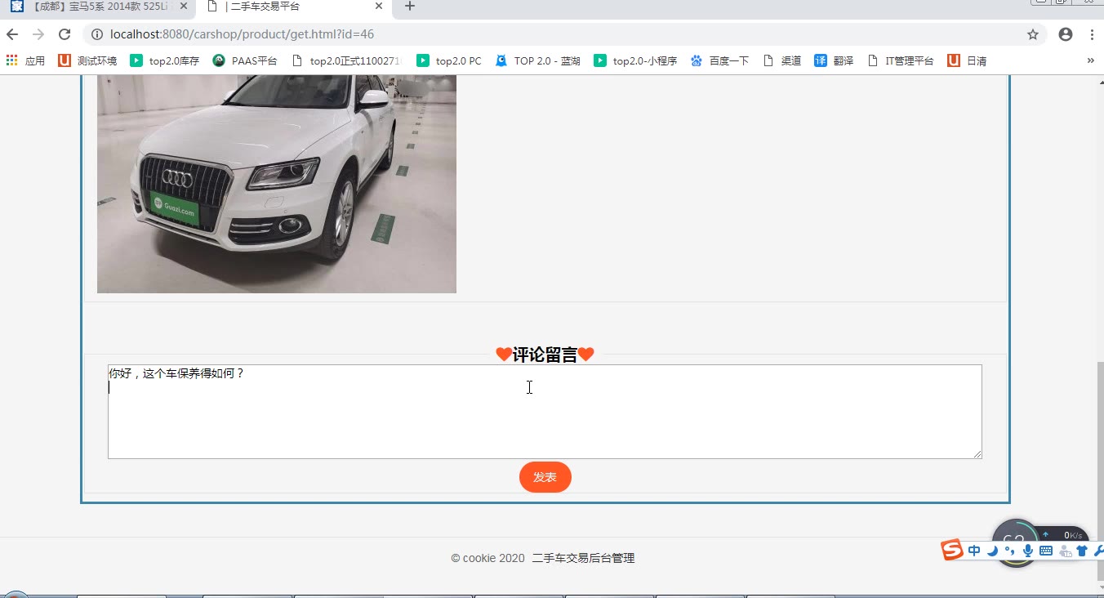Open the Sogou soft keyboard icon
Image resolution: width=1104 pixels, height=598 pixels.
1046,551
